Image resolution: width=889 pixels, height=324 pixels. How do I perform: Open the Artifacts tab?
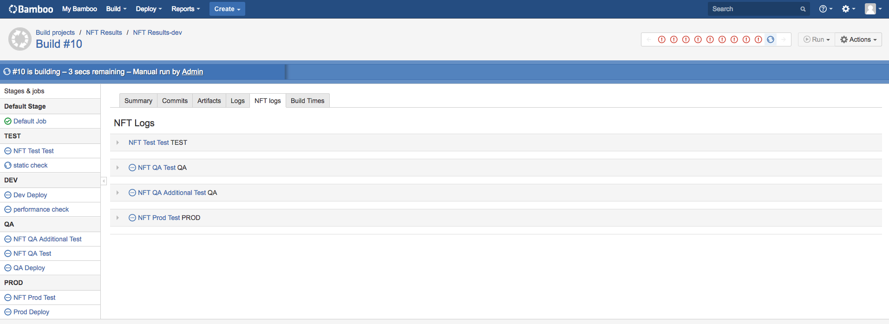(209, 101)
